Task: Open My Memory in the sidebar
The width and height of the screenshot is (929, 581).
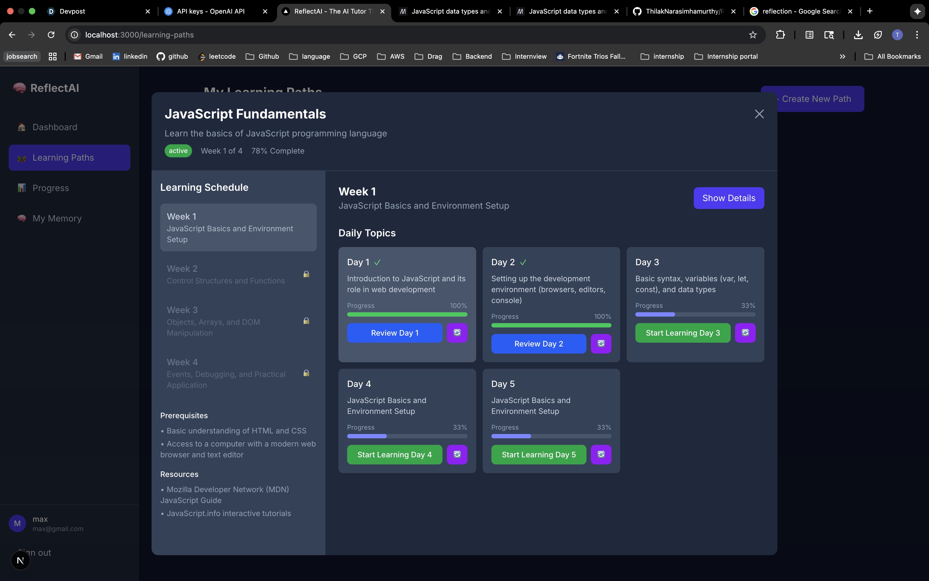Action: (57, 219)
